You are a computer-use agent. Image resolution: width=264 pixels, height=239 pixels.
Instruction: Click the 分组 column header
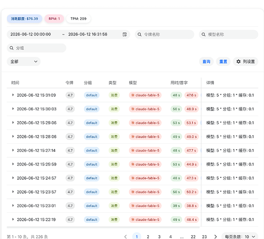pyautogui.click(x=88, y=83)
